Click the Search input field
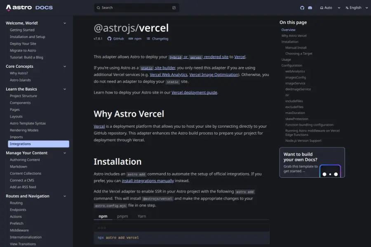371x247 pixels. click(136, 8)
